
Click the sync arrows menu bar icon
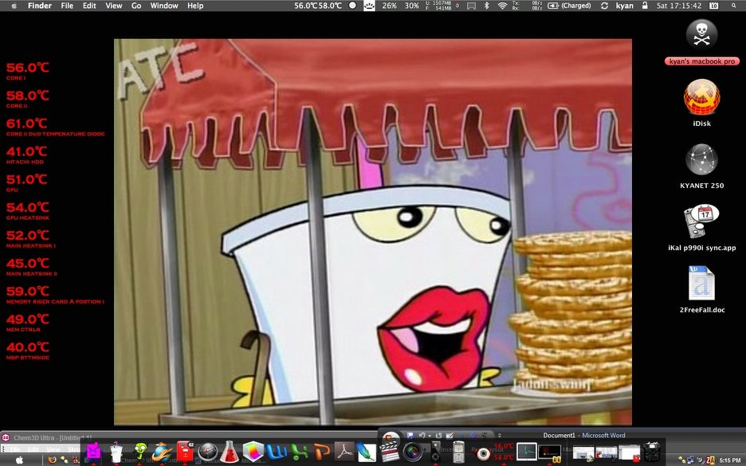[x=604, y=6]
